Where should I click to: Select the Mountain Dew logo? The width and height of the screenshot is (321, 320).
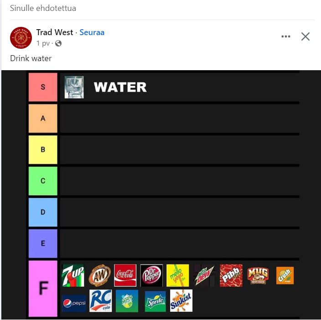pyautogui.click(x=204, y=275)
